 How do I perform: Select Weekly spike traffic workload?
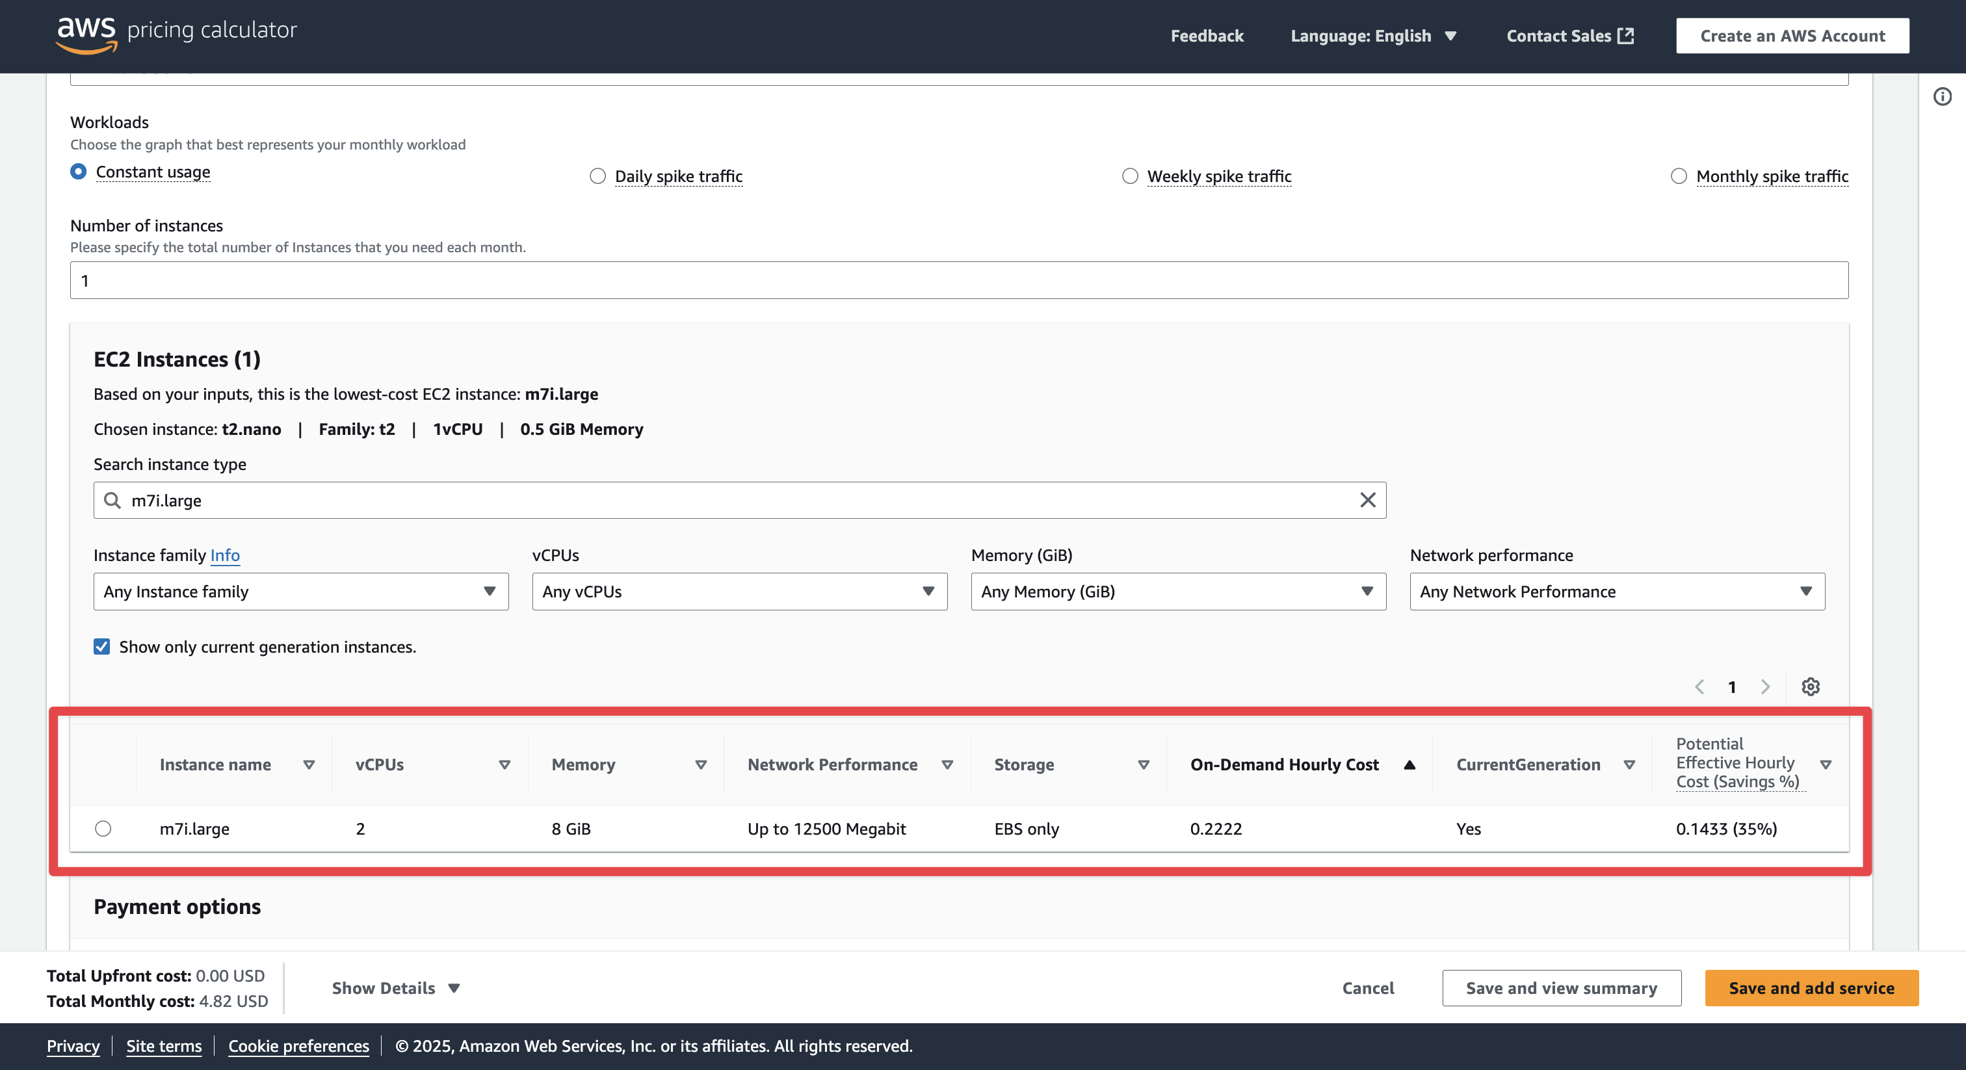tap(1131, 176)
